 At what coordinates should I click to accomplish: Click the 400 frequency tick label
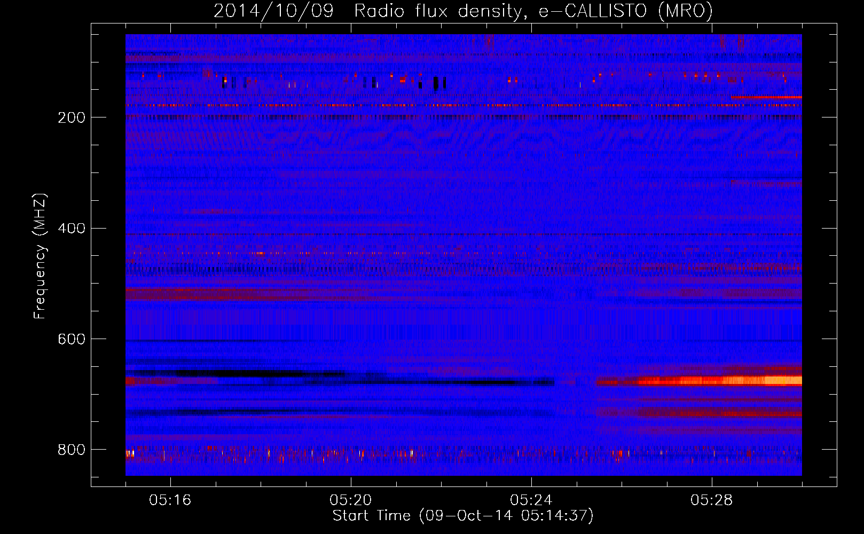coord(72,229)
